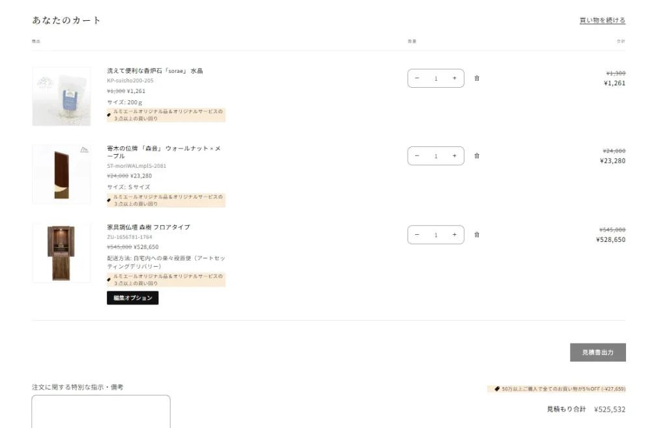Screen dimensions: 667x428
Task: Click the 編集オプション button
Action: coord(132,298)
